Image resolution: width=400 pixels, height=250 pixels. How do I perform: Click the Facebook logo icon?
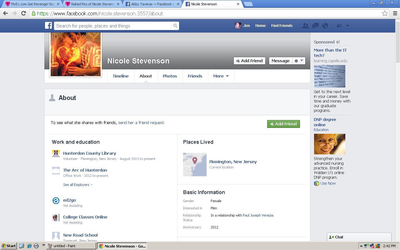point(48,26)
